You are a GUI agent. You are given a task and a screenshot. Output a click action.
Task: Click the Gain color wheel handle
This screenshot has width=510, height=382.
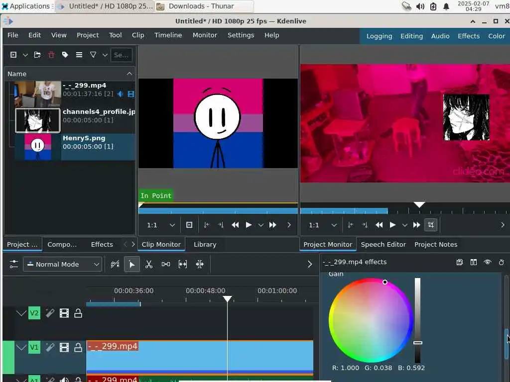pyautogui.click(x=385, y=282)
